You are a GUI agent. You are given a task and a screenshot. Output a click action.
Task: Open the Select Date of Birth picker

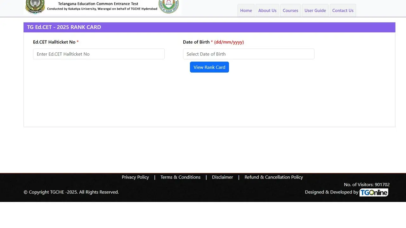tap(248, 54)
